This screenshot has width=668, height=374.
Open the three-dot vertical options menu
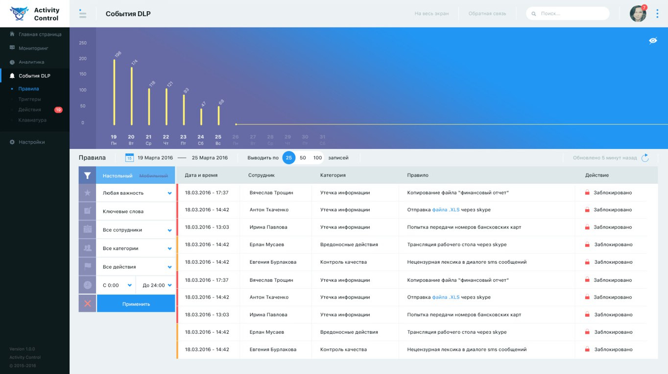657,14
